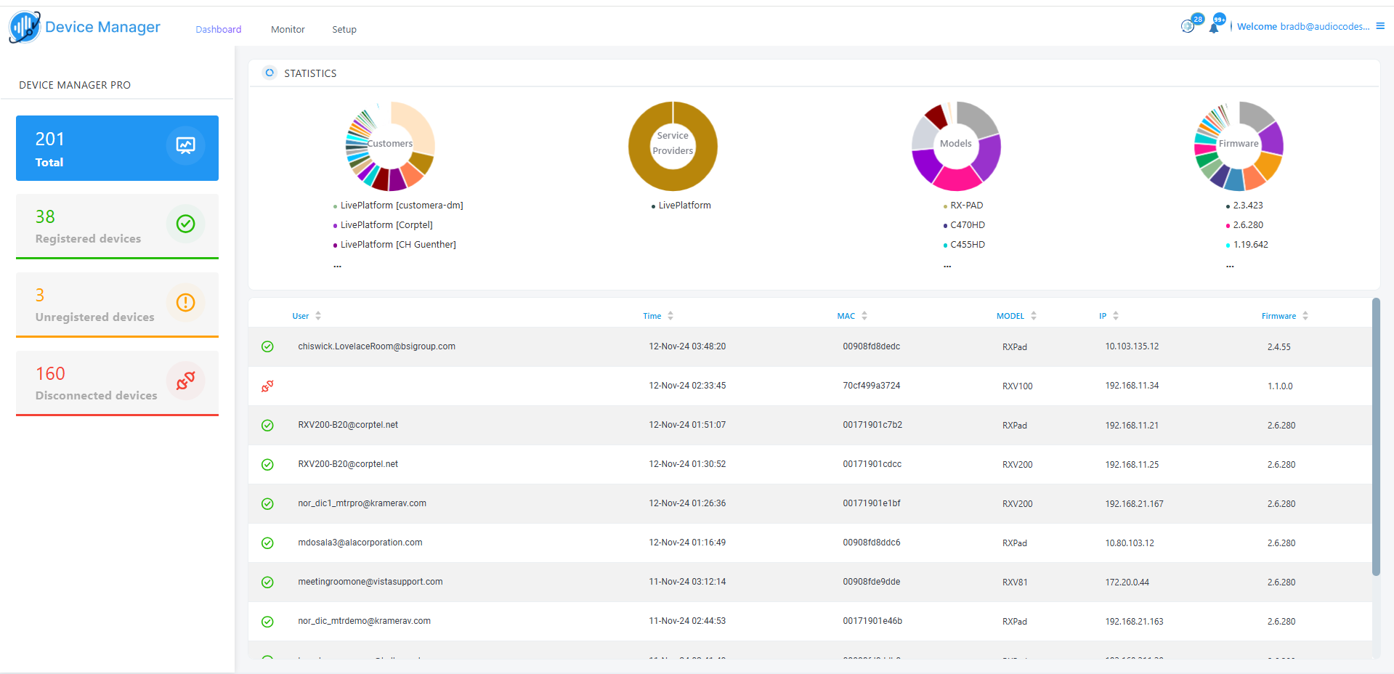Viewport: 1394px width, 674px height.
Task: Sort table by IP column
Action: point(1109,316)
